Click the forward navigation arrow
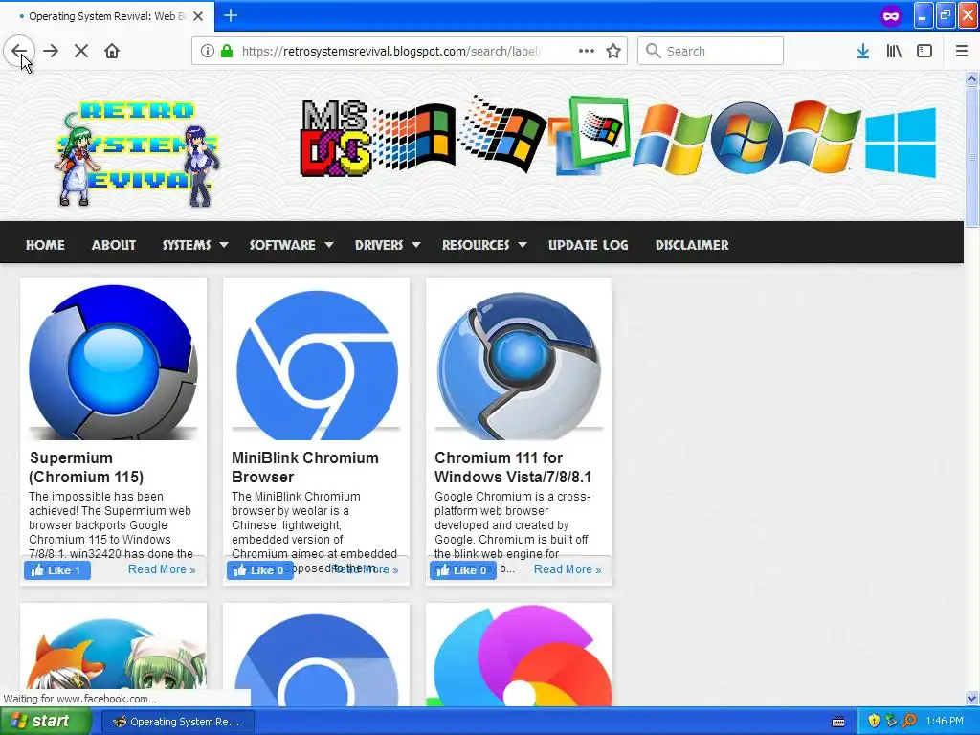 [x=51, y=51]
